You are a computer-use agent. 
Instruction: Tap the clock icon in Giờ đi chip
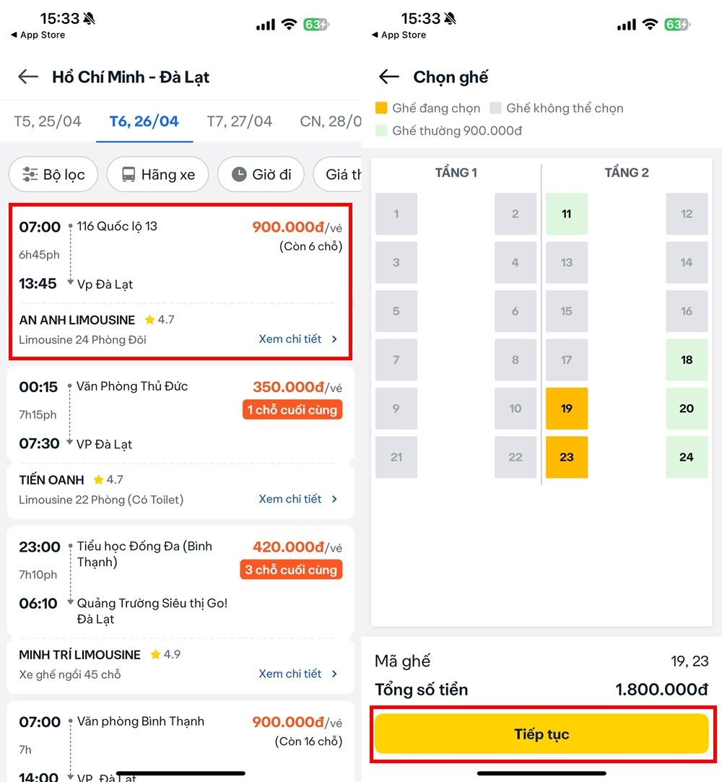pyautogui.click(x=239, y=175)
